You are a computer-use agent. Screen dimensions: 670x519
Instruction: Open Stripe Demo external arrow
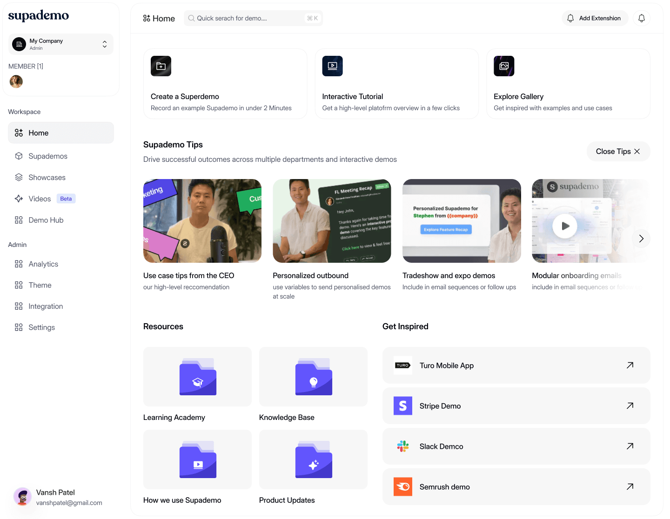tap(630, 406)
